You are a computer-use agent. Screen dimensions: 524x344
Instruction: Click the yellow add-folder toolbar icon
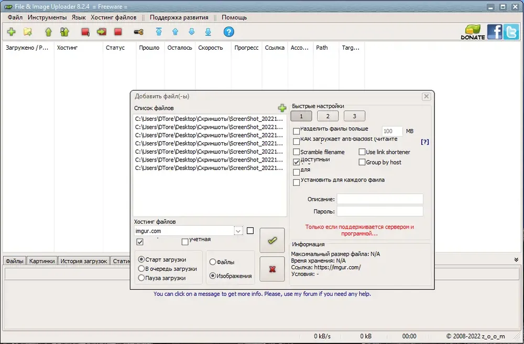click(x=28, y=32)
